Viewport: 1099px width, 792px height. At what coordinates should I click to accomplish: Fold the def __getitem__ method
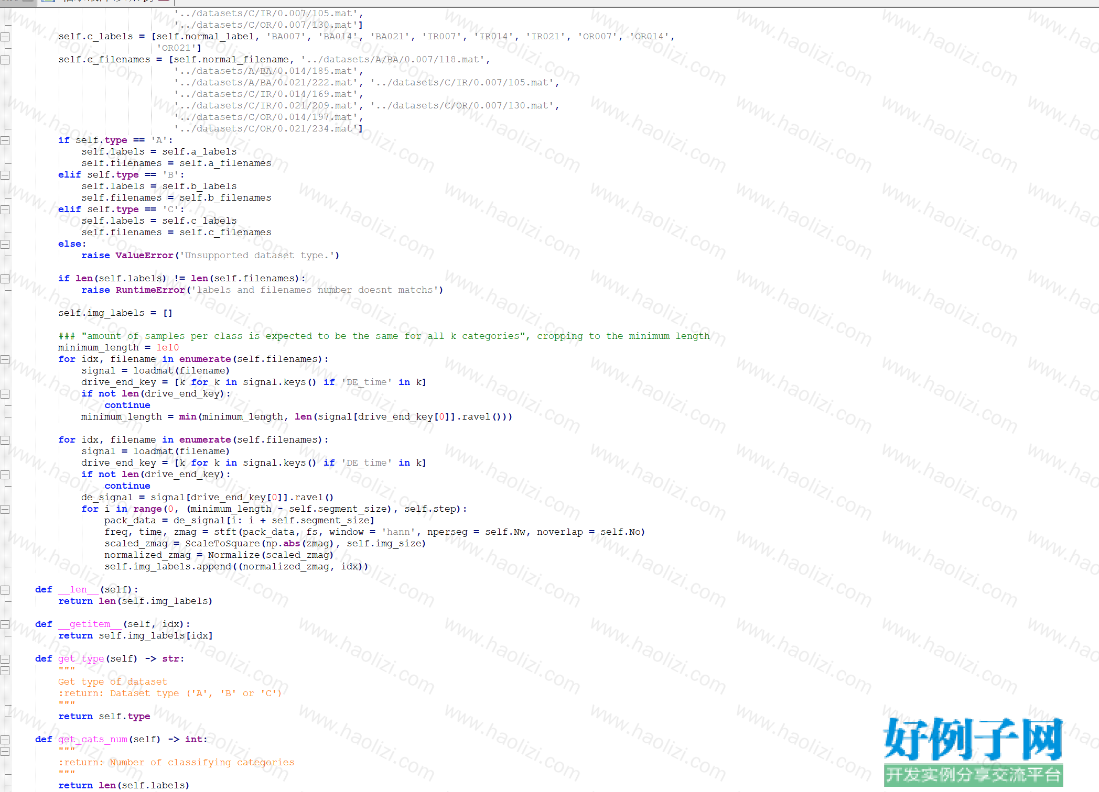coord(5,624)
